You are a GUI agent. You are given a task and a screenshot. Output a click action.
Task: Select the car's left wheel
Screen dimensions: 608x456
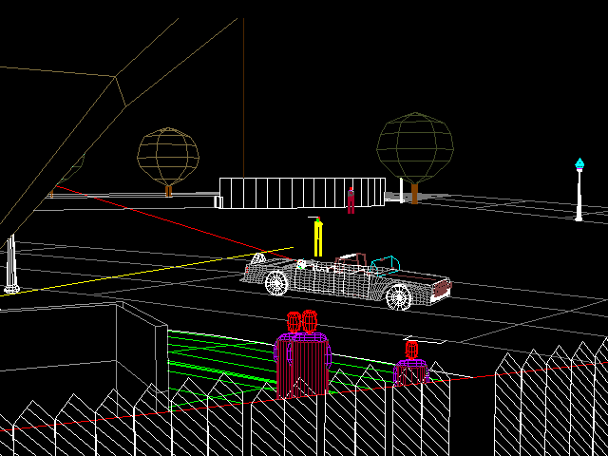[x=276, y=282]
